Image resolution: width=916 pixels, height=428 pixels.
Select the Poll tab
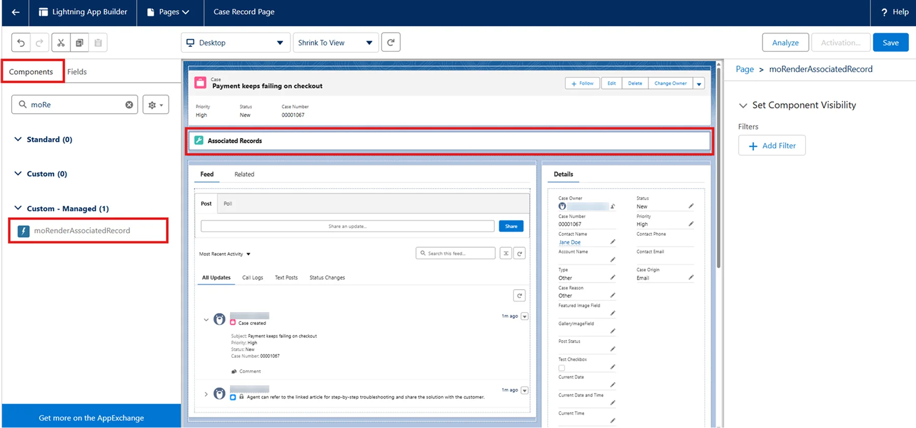pyautogui.click(x=228, y=203)
